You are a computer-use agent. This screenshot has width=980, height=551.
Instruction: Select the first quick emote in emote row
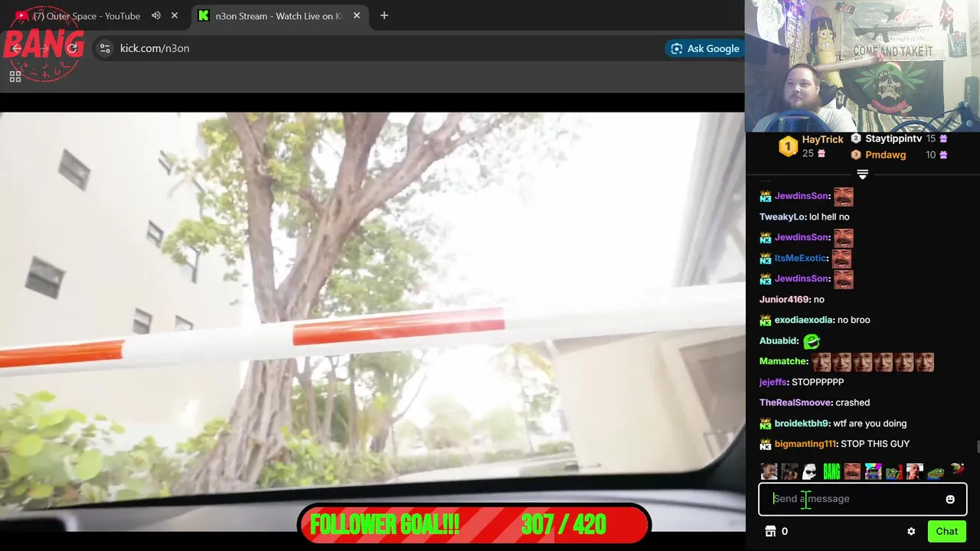pyautogui.click(x=769, y=471)
